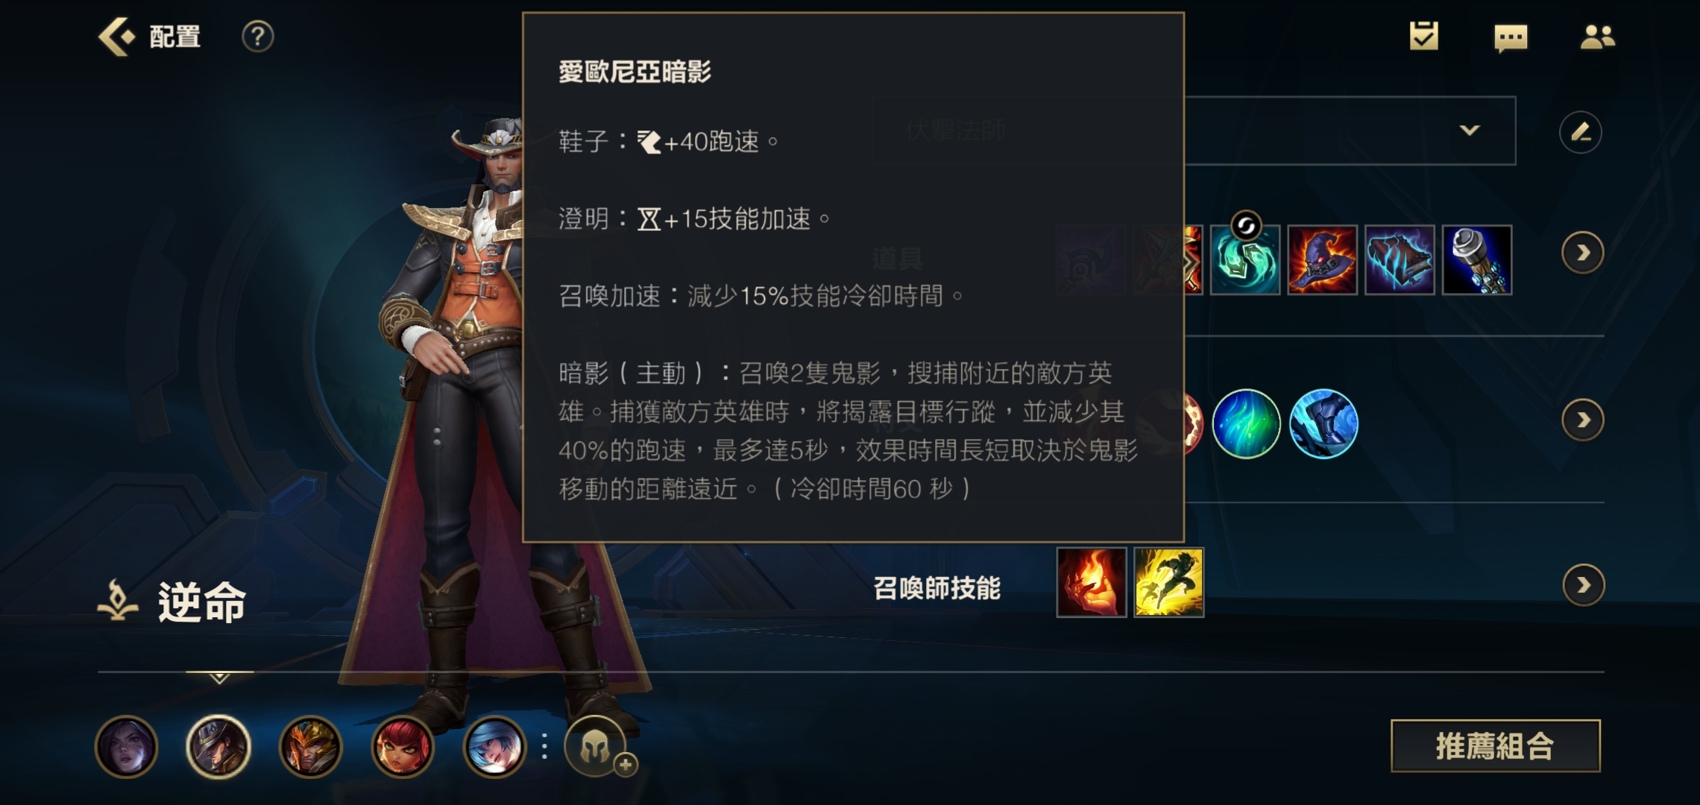Switch to Annie champion portrait

(403, 746)
